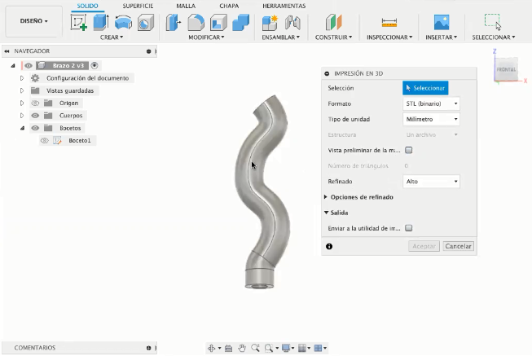
Task: Collapse the Impresión en 3D dialog header
Action: click(x=327, y=73)
